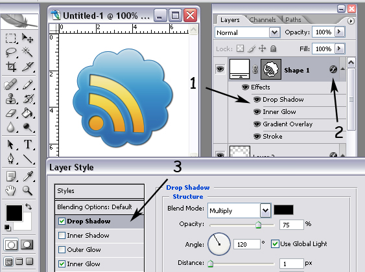Select the Line tool

(27, 159)
